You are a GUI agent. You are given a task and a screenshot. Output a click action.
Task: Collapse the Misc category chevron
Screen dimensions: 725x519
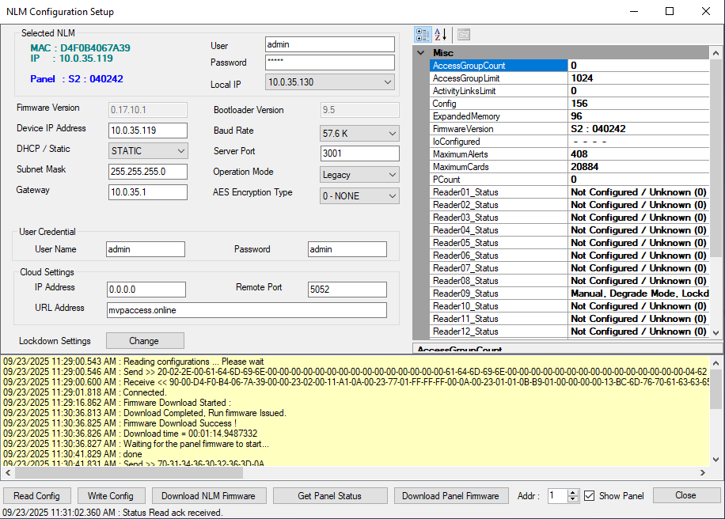421,53
